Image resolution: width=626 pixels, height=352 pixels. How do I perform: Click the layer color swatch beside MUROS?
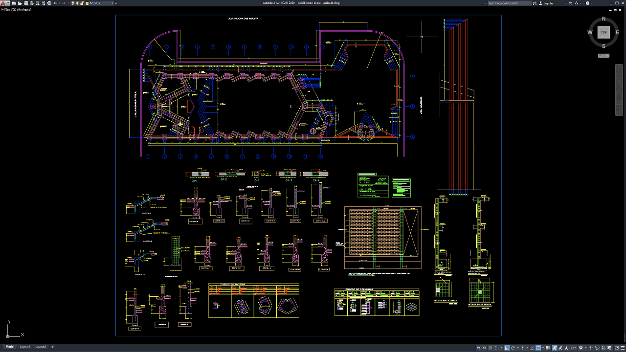tap(87, 3)
